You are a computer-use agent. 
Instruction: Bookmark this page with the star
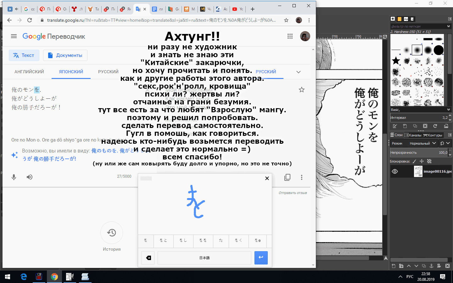[286, 20]
